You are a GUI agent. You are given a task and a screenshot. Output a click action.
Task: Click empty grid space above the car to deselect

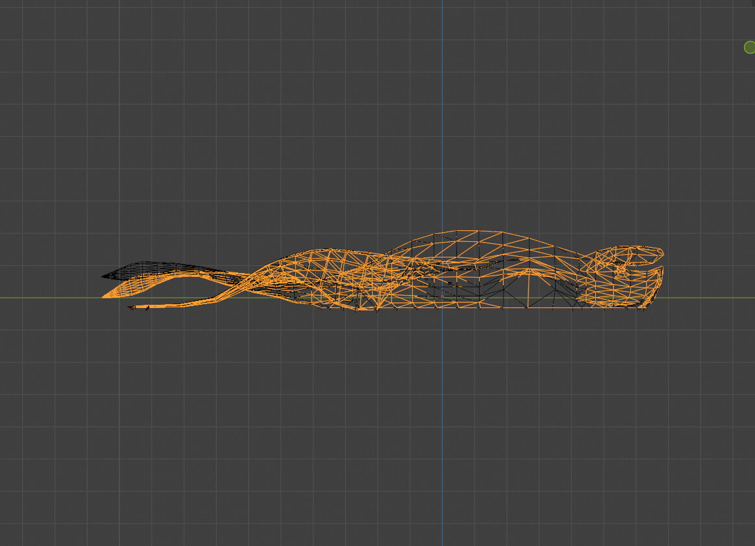click(x=260, y=130)
